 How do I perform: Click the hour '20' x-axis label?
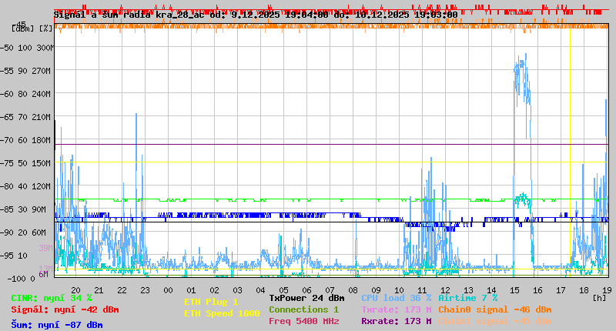coord(75,290)
